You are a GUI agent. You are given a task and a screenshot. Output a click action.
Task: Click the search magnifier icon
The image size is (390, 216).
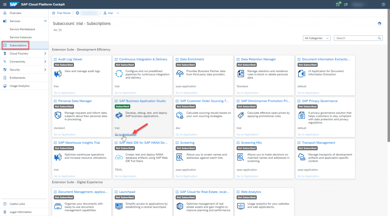coord(379,38)
